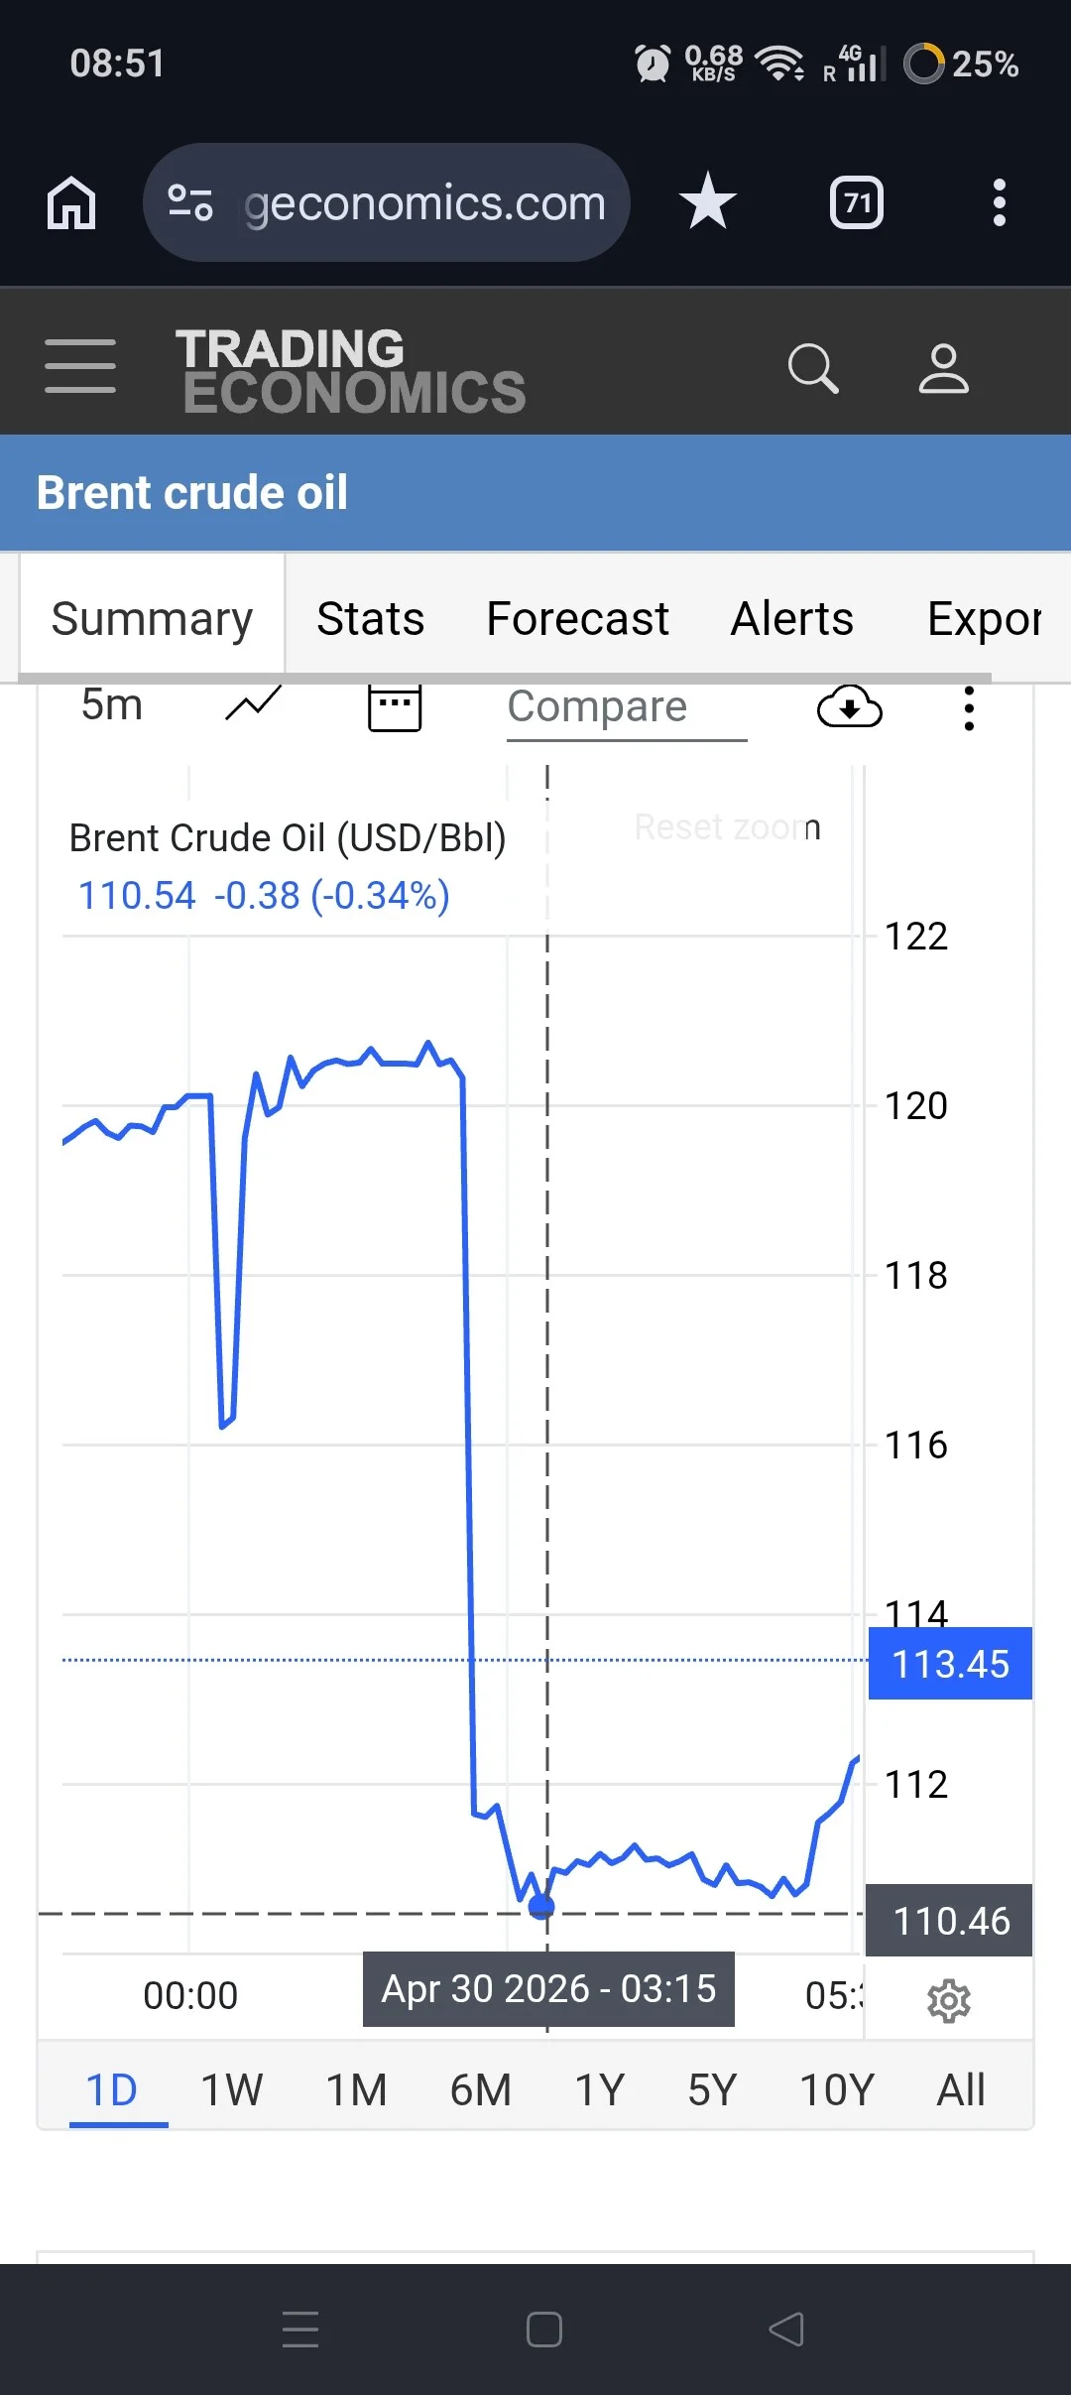Open the Trading Economics hamburger menu
Screen dimensions: 1071x2395
[80, 365]
